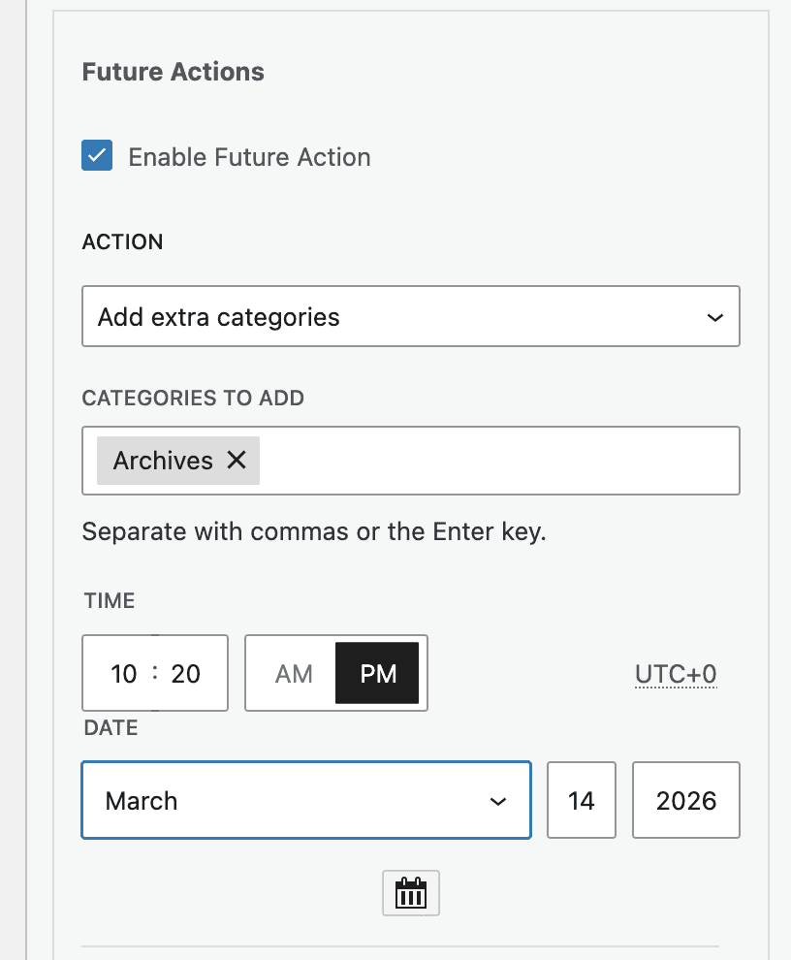This screenshot has height=960, width=791.
Task: Remove the Archives category via its X icon
Action: (237, 461)
